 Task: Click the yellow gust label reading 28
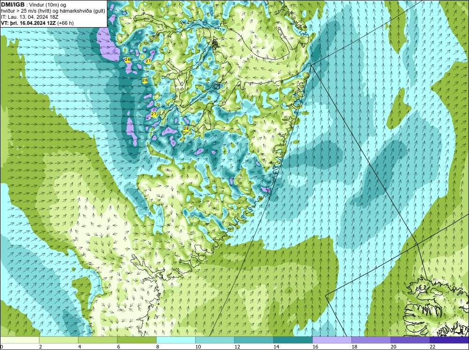click(186, 128)
